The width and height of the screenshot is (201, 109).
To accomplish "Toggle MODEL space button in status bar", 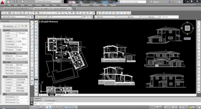I will click(152, 107).
